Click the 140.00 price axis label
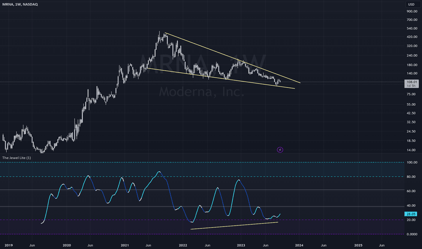 412,73
